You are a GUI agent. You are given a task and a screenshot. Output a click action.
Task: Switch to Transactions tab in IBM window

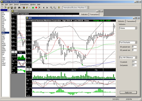pyautogui.click(x=131, y=21)
